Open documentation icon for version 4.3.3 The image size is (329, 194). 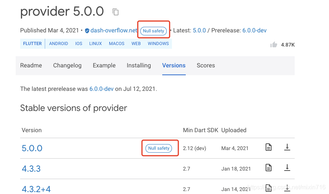pyautogui.click(x=268, y=168)
